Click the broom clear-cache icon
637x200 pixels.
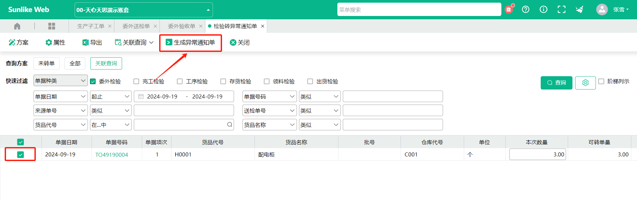coord(579,10)
